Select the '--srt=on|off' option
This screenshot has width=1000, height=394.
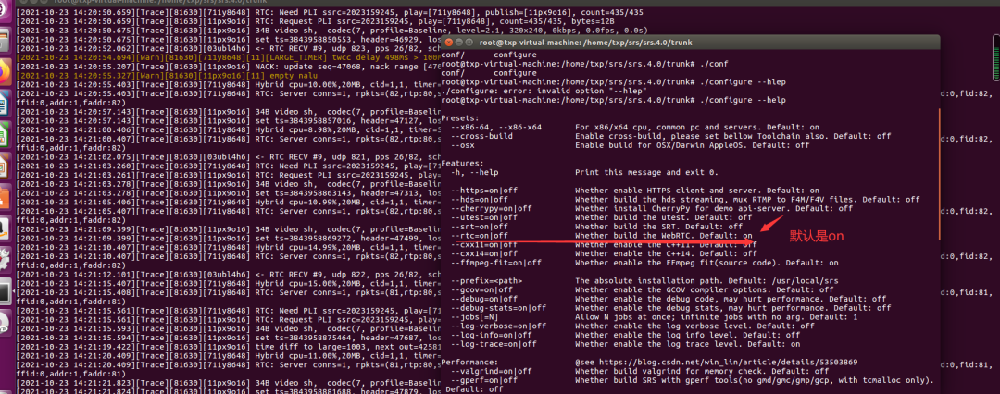tap(480, 227)
